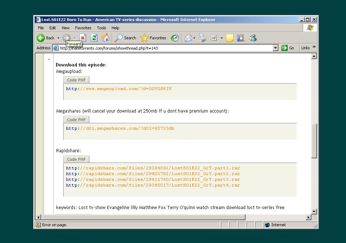Open the Research books icon

[241, 38]
